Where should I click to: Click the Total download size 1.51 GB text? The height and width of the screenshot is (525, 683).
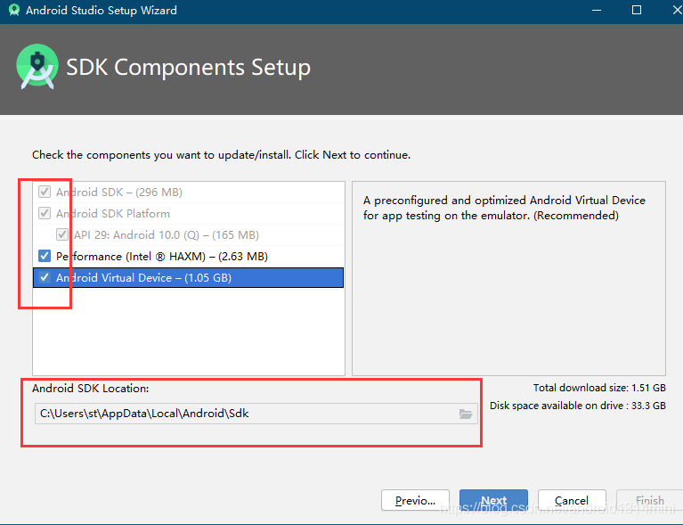pos(599,388)
